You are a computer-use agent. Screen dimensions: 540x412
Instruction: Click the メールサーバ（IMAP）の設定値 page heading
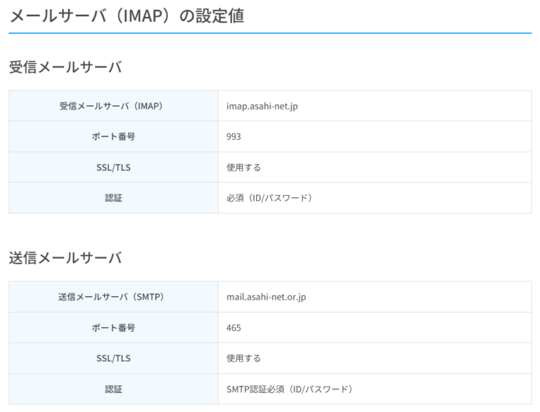point(127,15)
